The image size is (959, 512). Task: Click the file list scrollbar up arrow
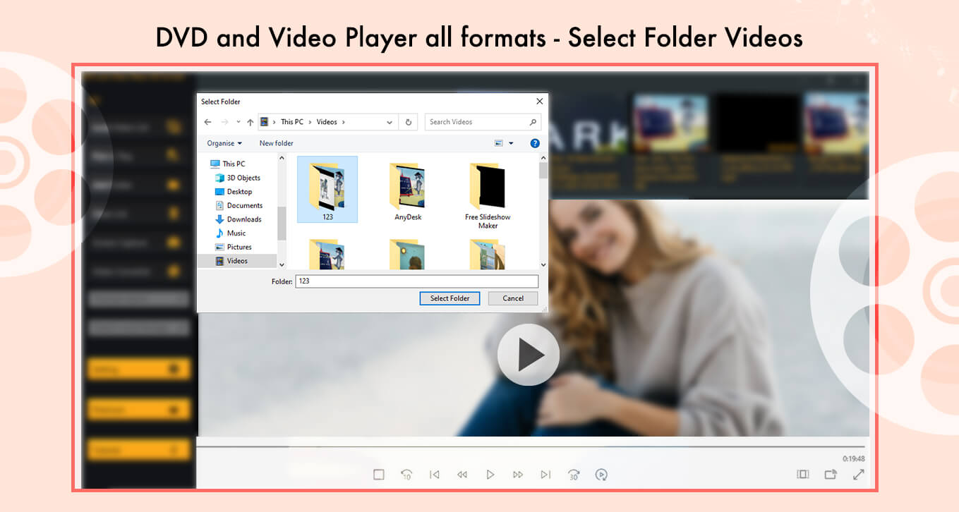click(543, 159)
